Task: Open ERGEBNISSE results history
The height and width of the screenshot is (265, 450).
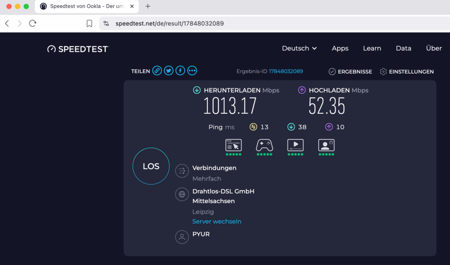Action: tap(350, 72)
